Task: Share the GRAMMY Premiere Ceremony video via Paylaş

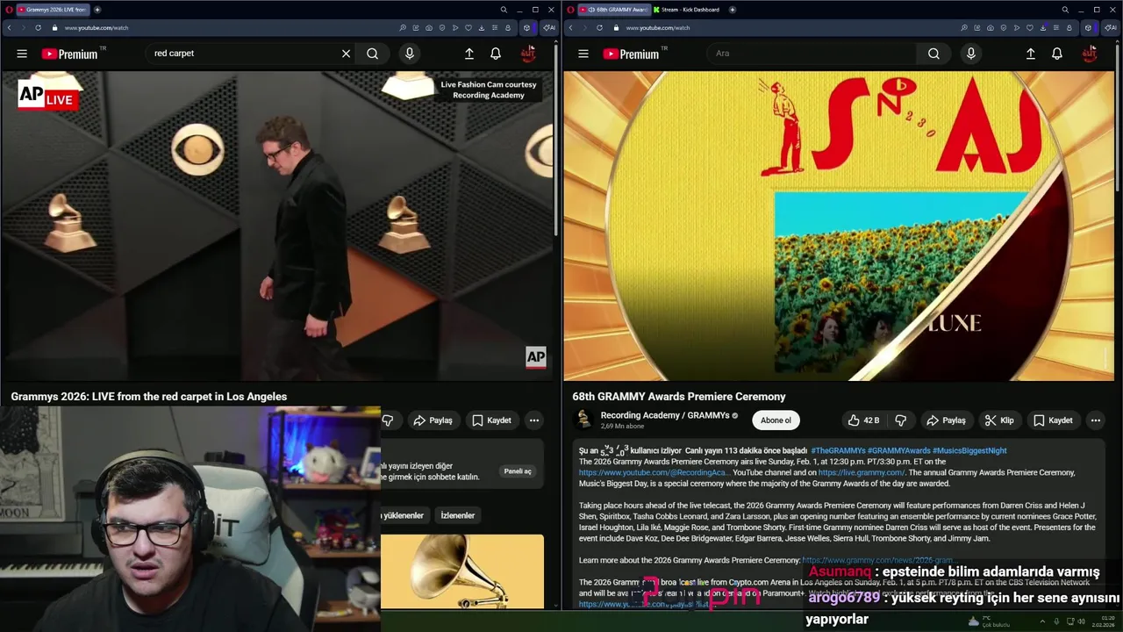Action: pos(947,420)
